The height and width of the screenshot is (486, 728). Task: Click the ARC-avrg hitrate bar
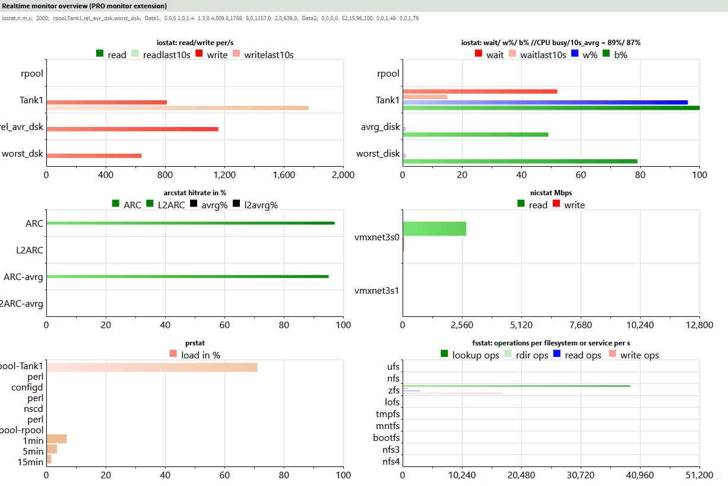coord(188,277)
